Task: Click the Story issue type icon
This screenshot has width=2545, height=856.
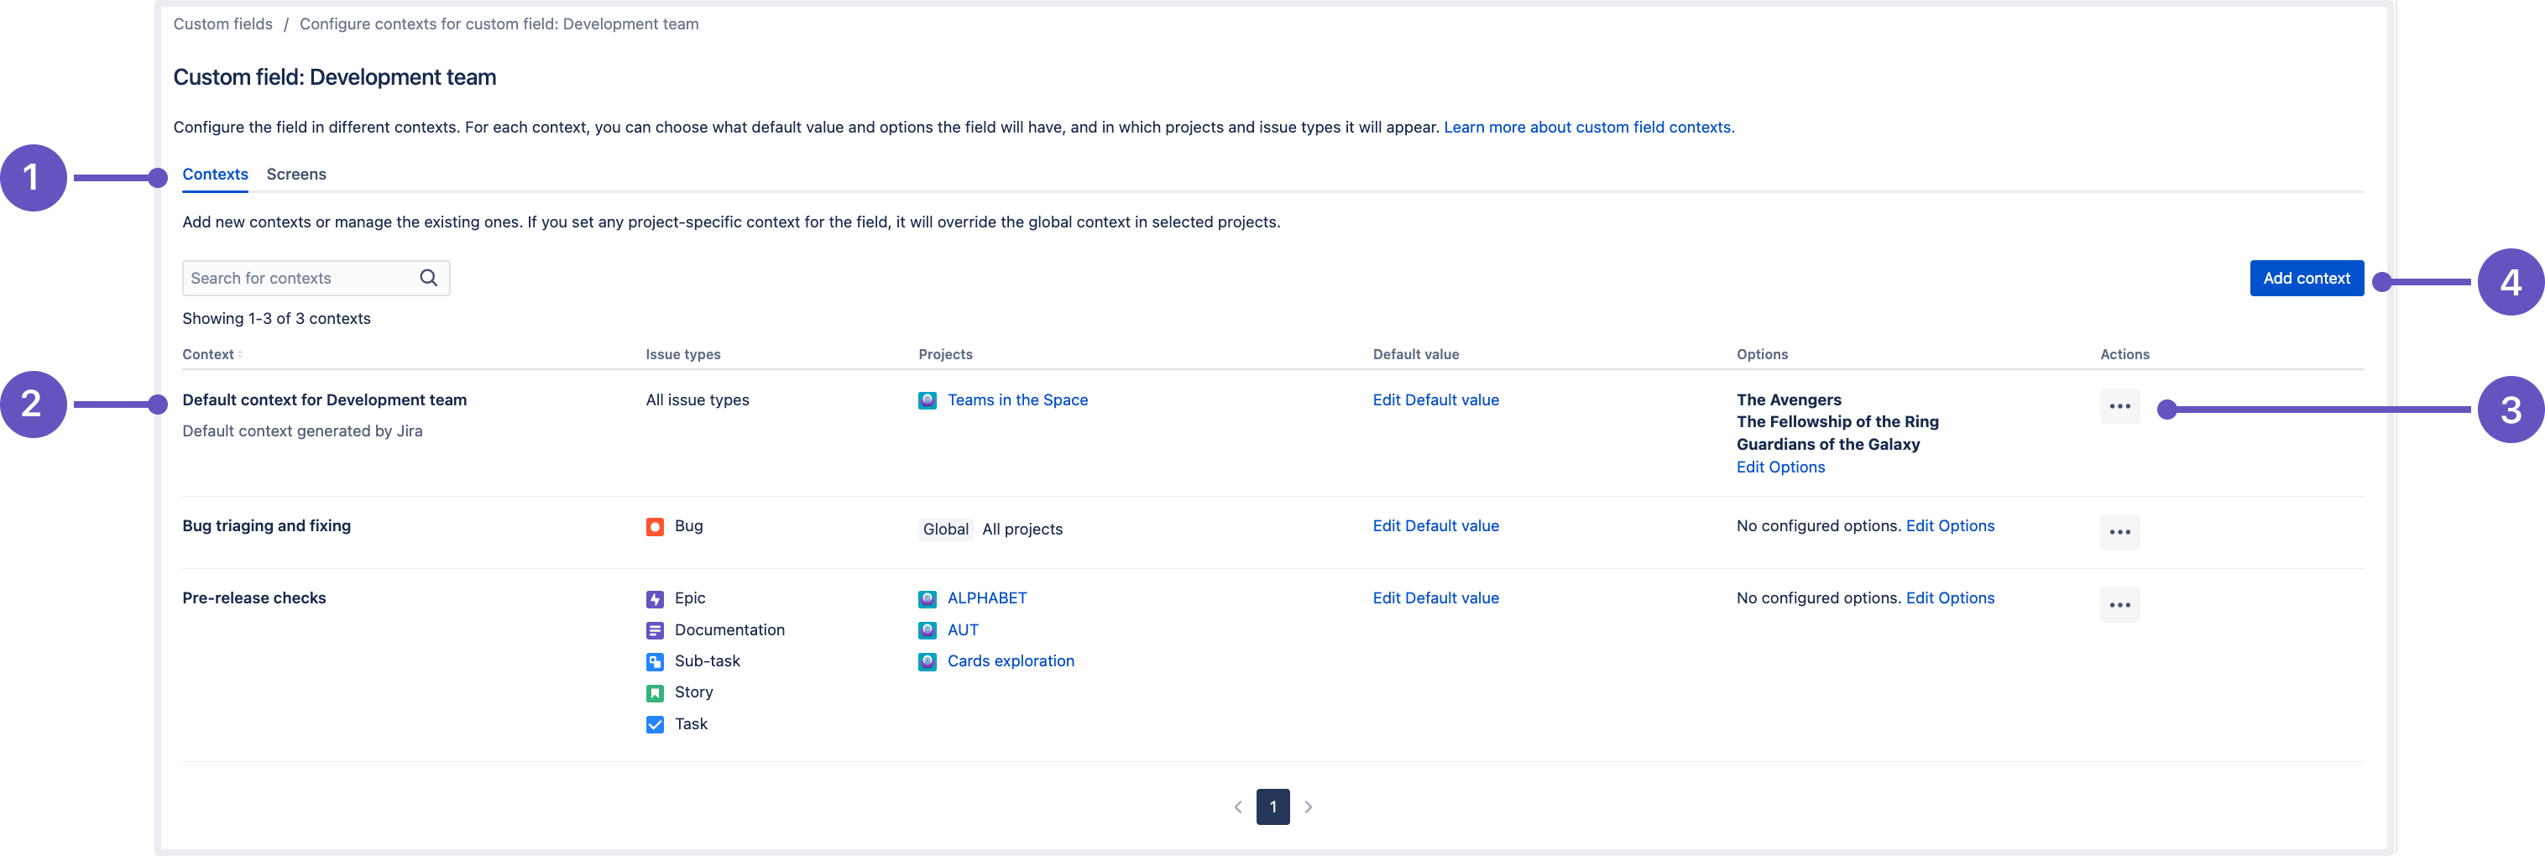Action: pyautogui.click(x=654, y=693)
